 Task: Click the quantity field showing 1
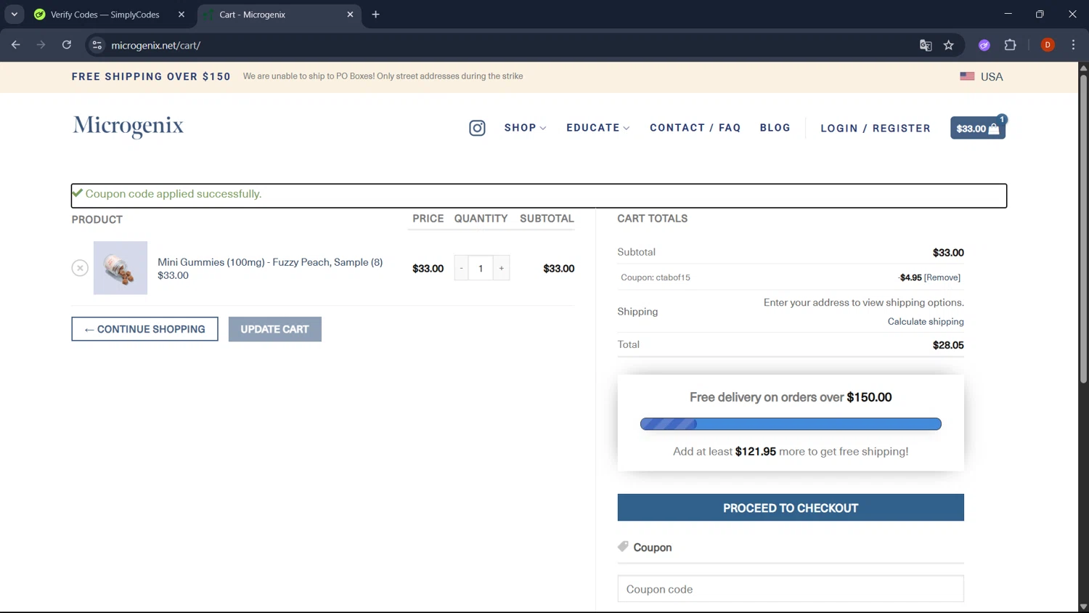[481, 268]
